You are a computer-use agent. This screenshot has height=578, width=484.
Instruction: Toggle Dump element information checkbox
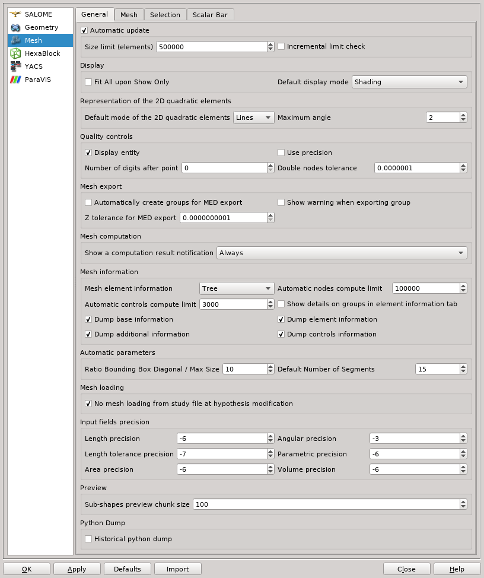coord(281,320)
